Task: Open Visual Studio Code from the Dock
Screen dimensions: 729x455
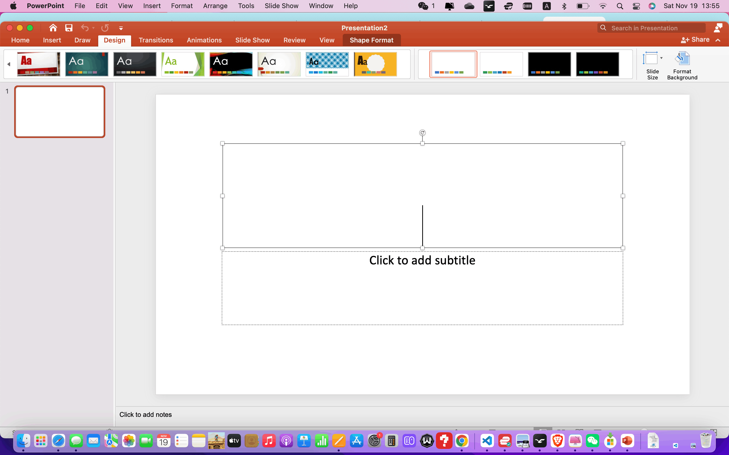Action: click(x=487, y=441)
